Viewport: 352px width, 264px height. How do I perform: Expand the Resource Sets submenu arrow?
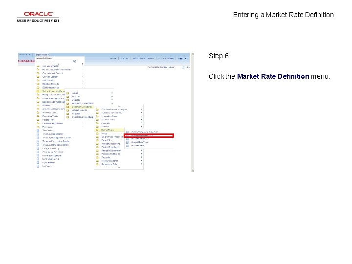point(141,164)
